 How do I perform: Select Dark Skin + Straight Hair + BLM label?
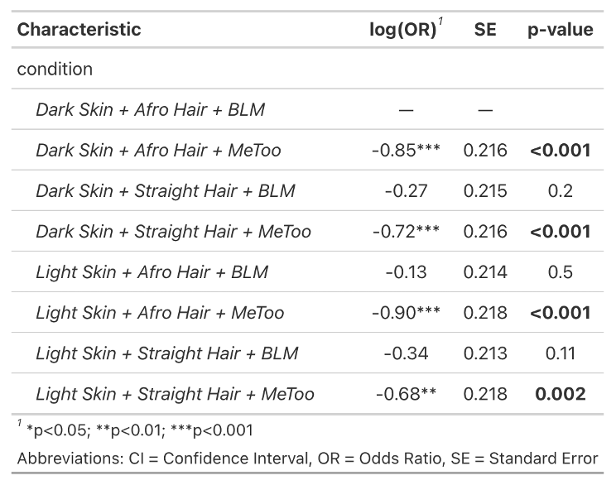(x=166, y=191)
